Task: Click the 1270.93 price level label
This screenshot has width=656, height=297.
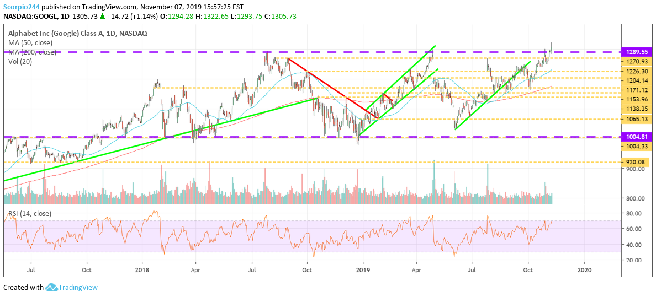Action: (x=636, y=62)
